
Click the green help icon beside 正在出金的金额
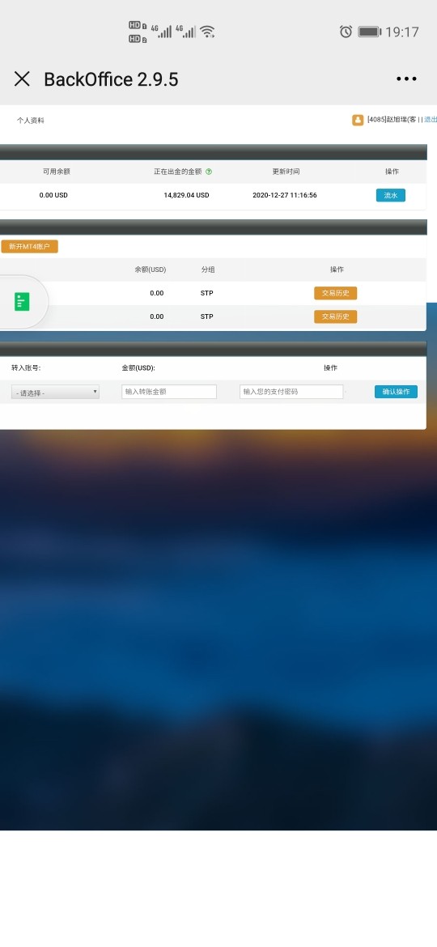pos(209,172)
